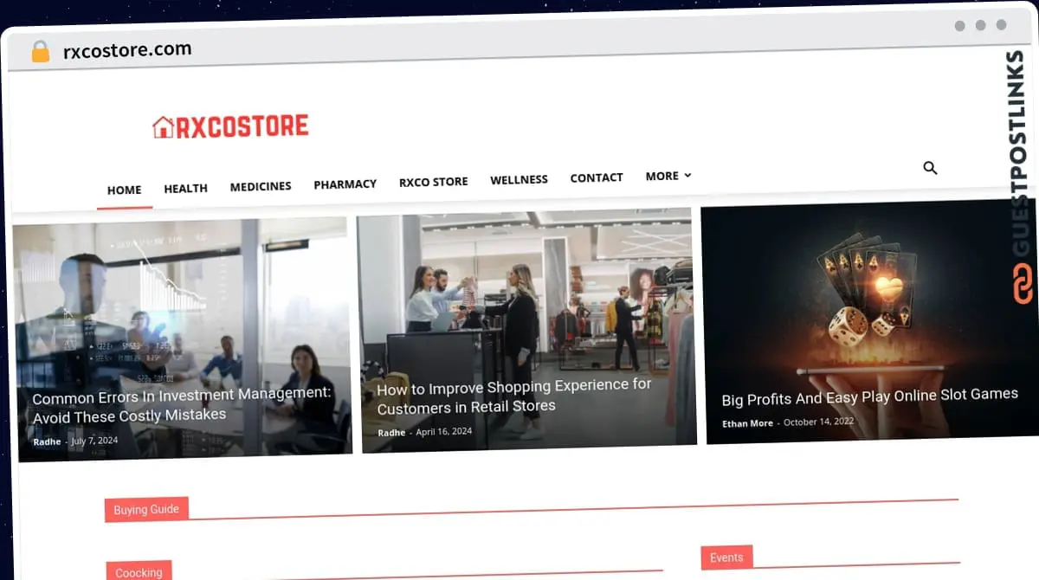The width and height of the screenshot is (1039, 580).
Task: Open the WELLNESS menu section
Action: point(519,179)
